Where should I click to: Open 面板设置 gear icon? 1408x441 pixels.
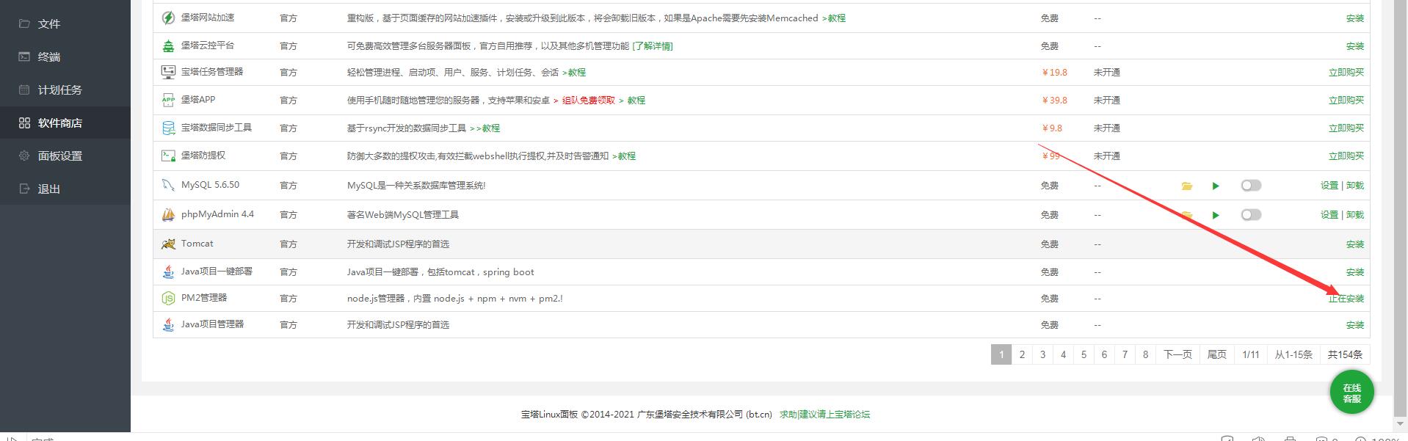[x=24, y=156]
